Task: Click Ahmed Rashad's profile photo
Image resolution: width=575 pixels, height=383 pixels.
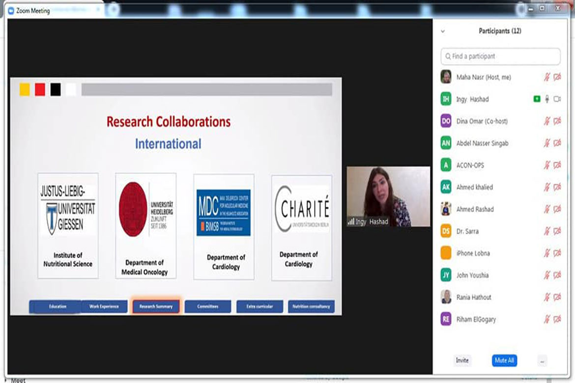Action: coord(446,209)
